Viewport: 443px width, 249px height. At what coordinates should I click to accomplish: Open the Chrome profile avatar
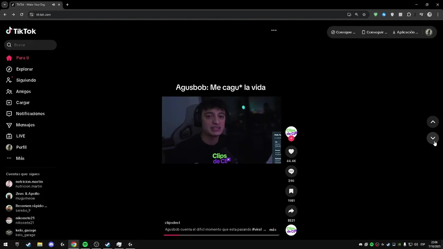point(430,15)
